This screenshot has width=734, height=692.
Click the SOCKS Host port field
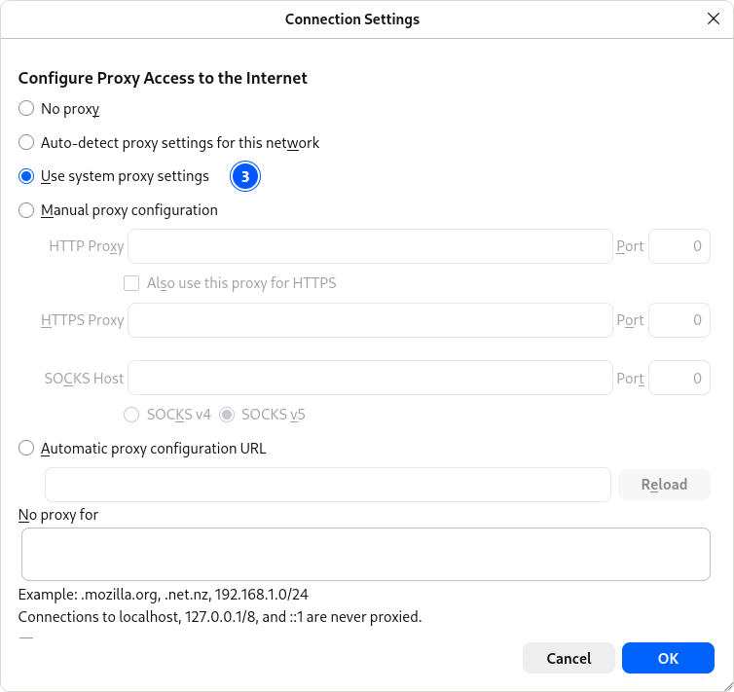pos(679,378)
